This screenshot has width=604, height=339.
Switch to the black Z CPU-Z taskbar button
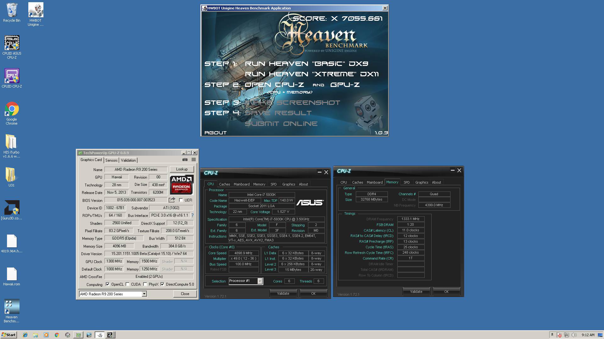pos(110,335)
